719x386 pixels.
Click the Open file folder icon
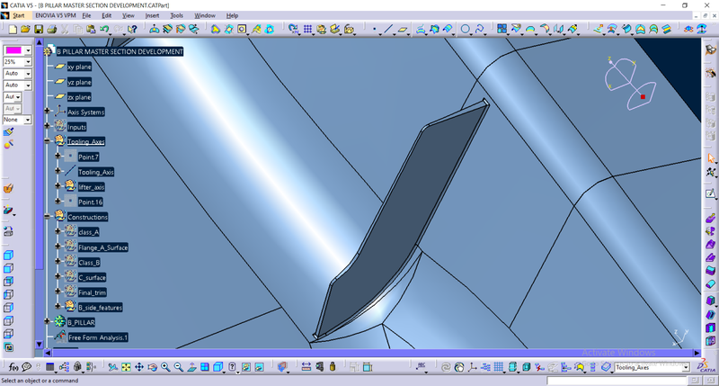[x=26, y=30]
